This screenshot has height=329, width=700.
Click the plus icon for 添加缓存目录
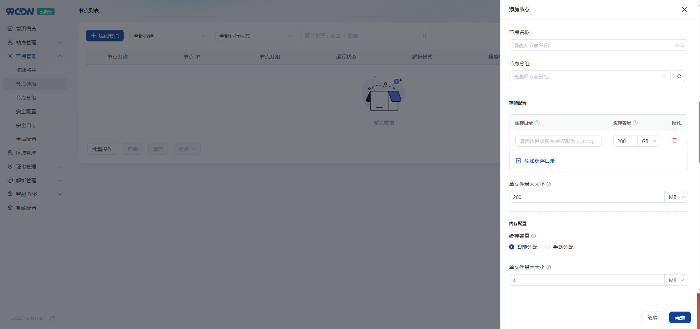519,161
